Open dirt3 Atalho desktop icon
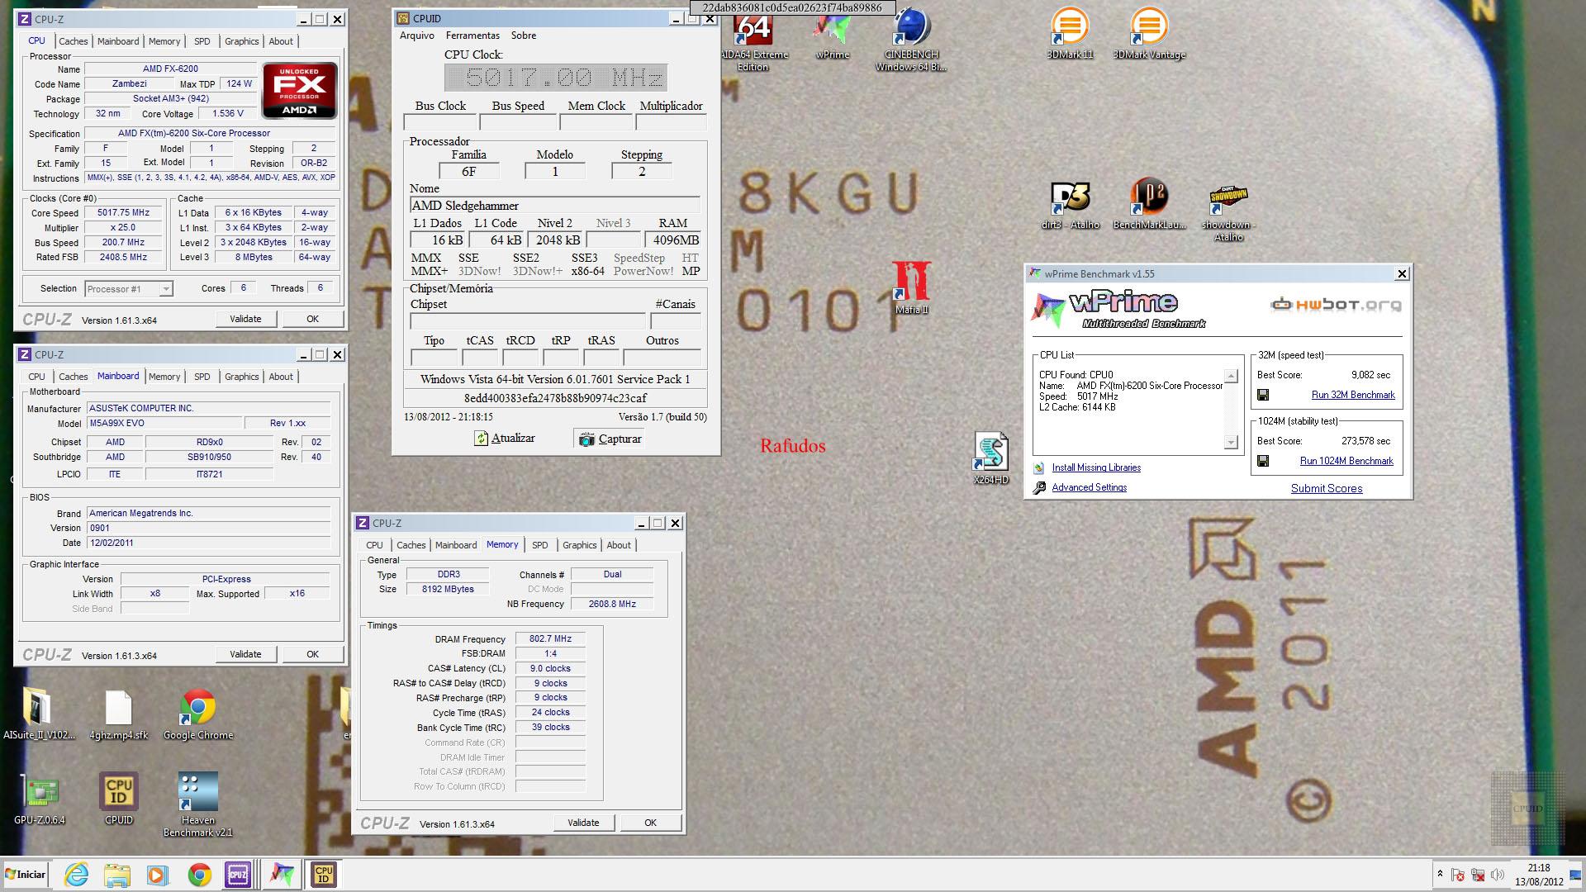The height and width of the screenshot is (892, 1586). tap(1071, 205)
